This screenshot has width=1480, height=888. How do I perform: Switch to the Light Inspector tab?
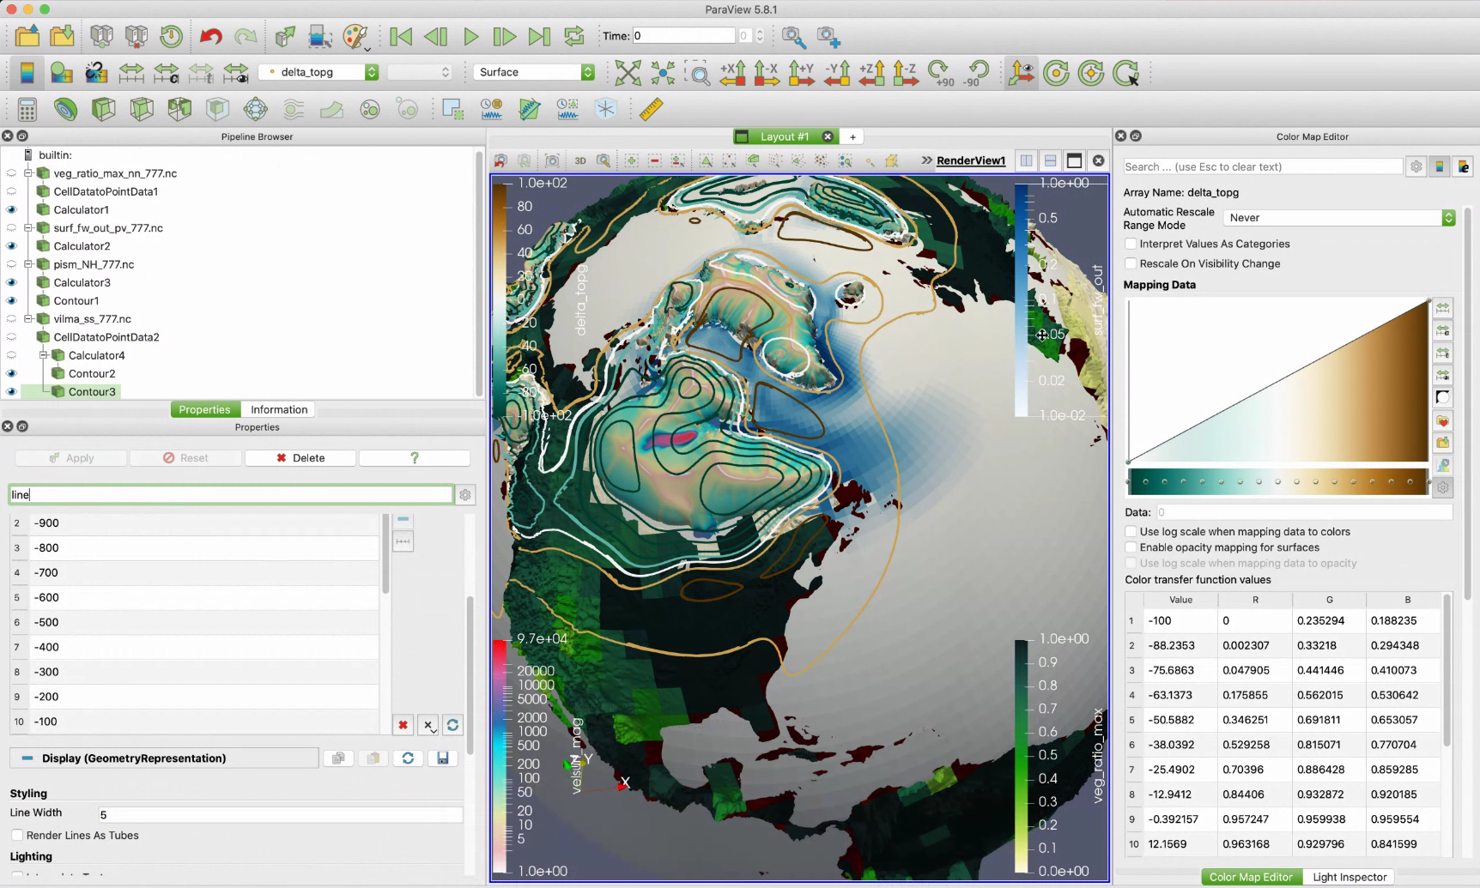(1349, 877)
